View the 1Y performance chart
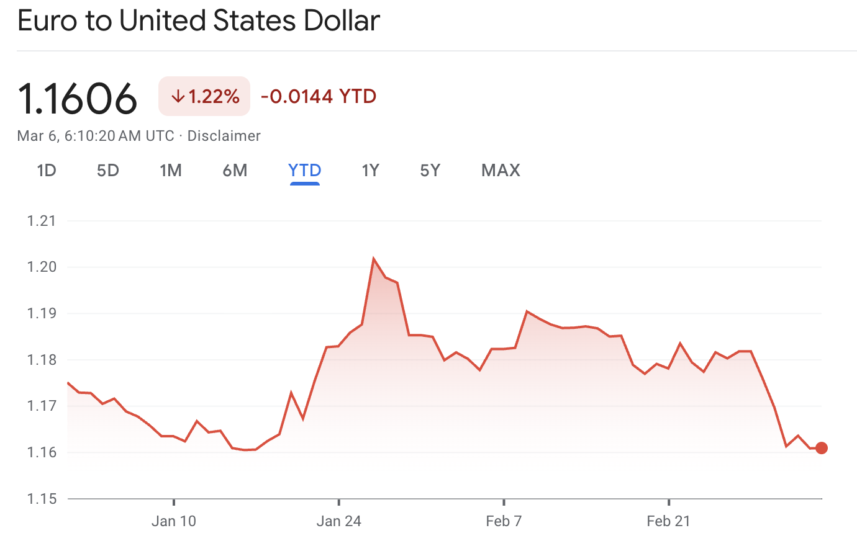857x546 pixels. point(370,170)
